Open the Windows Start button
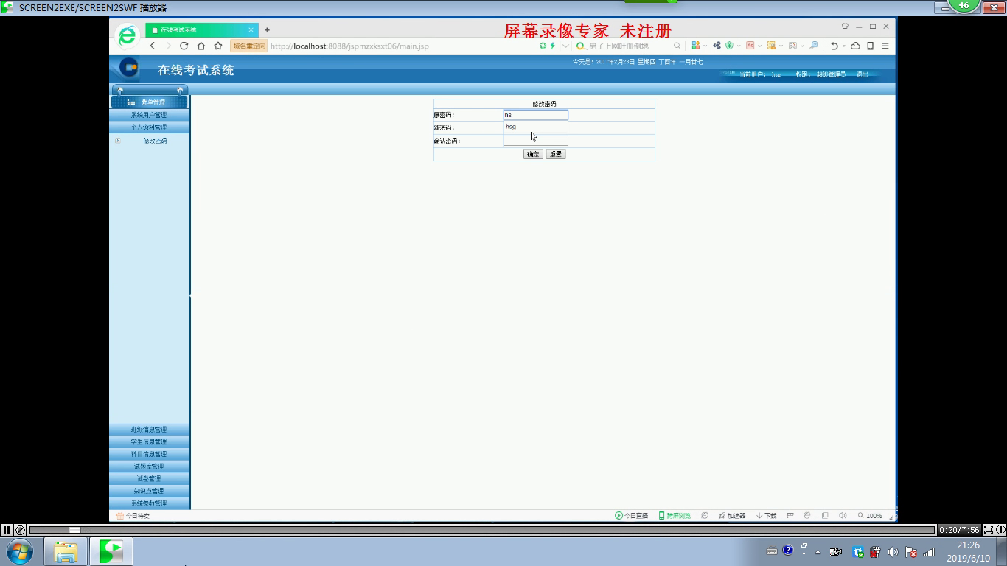The image size is (1007, 566). [20, 551]
